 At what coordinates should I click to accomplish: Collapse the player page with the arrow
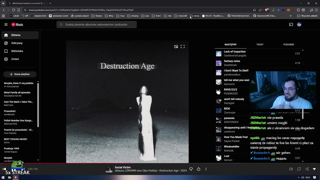click(314, 169)
